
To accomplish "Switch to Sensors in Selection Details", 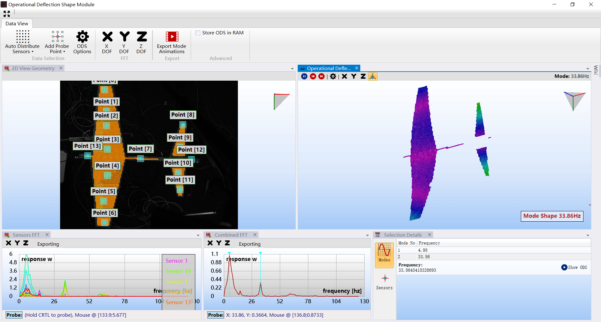I will [384, 282].
